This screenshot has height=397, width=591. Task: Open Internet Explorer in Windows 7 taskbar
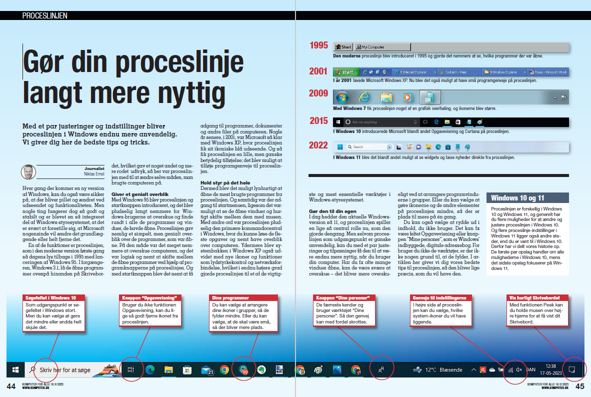364,96
